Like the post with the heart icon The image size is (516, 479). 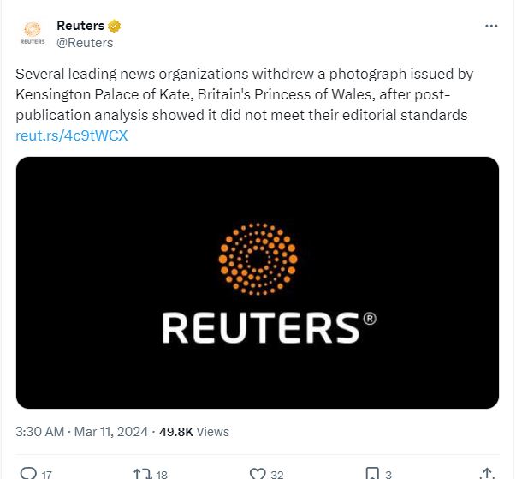[257, 472]
